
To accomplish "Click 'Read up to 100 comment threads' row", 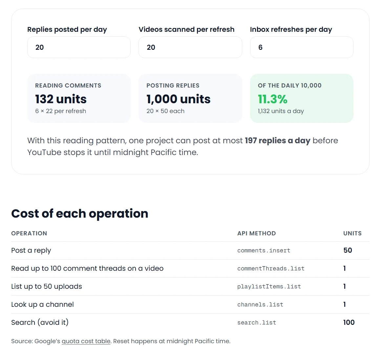I will coord(190,268).
